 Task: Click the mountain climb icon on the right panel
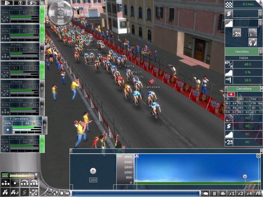click(228, 23)
